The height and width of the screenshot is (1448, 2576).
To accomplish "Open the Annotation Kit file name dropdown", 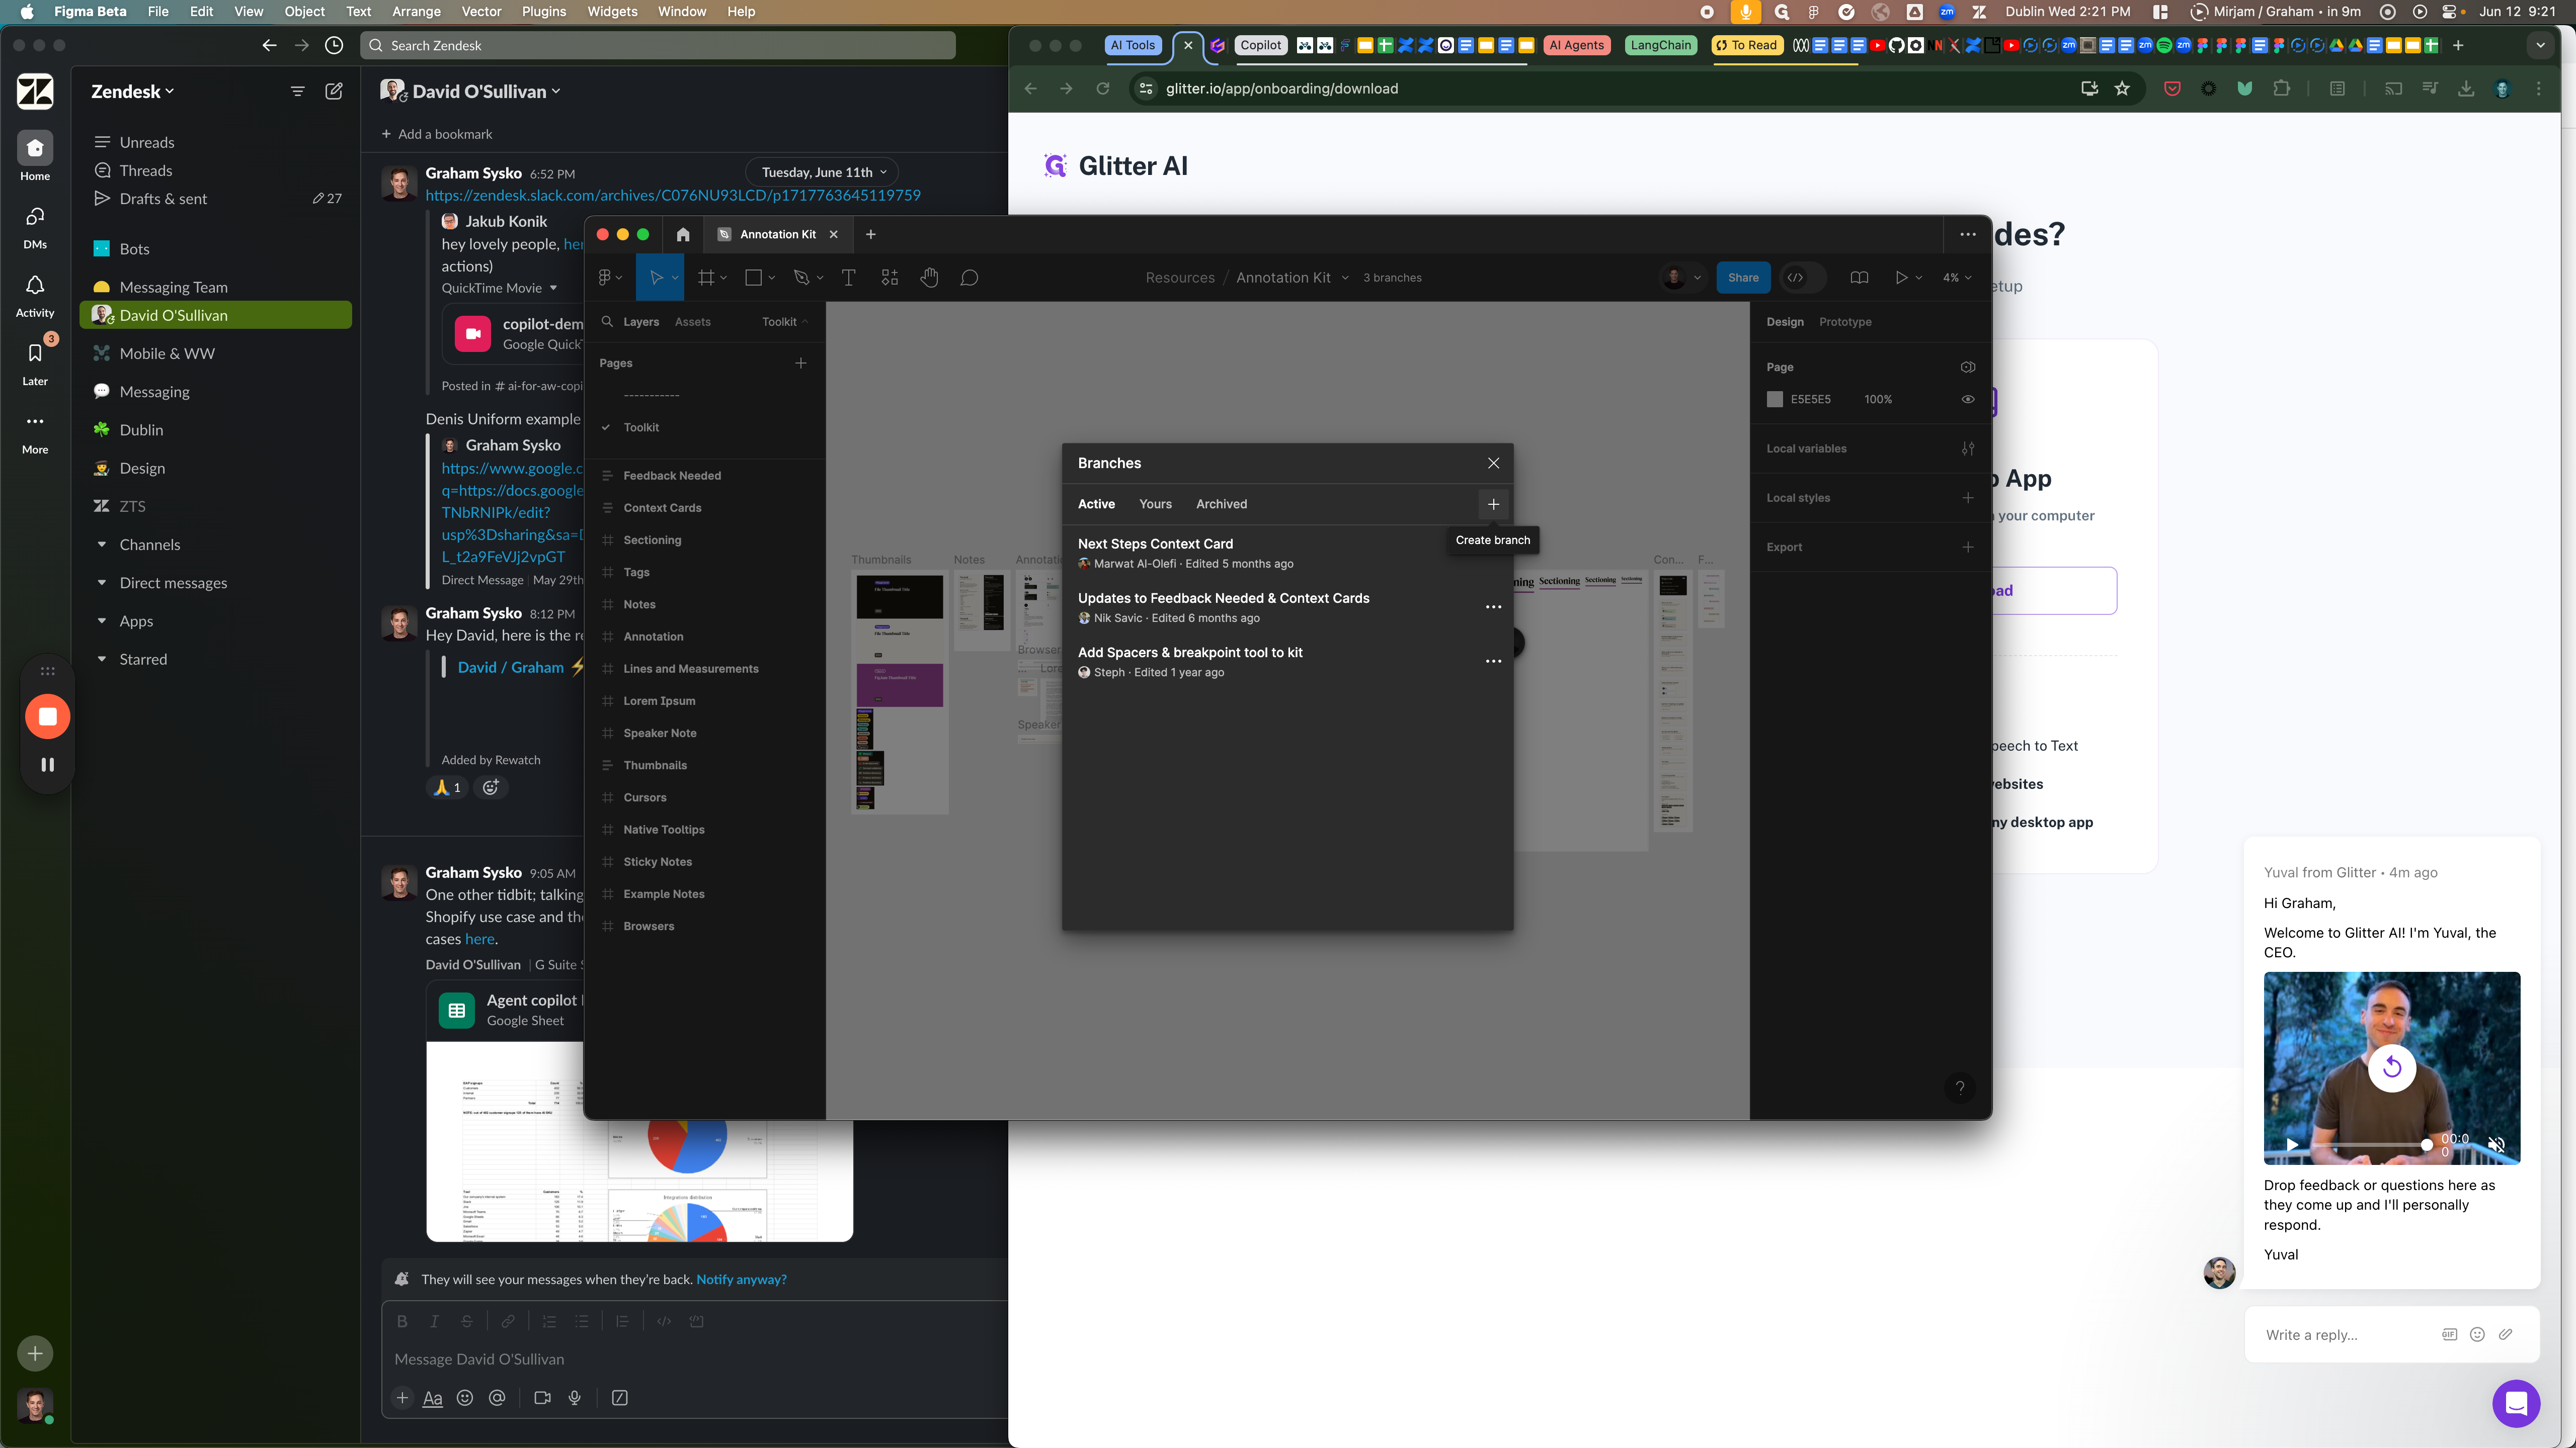I will (x=1344, y=278).
